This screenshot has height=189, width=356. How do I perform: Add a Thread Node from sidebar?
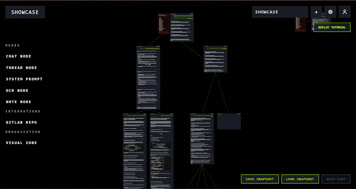(x=21, y=68)
